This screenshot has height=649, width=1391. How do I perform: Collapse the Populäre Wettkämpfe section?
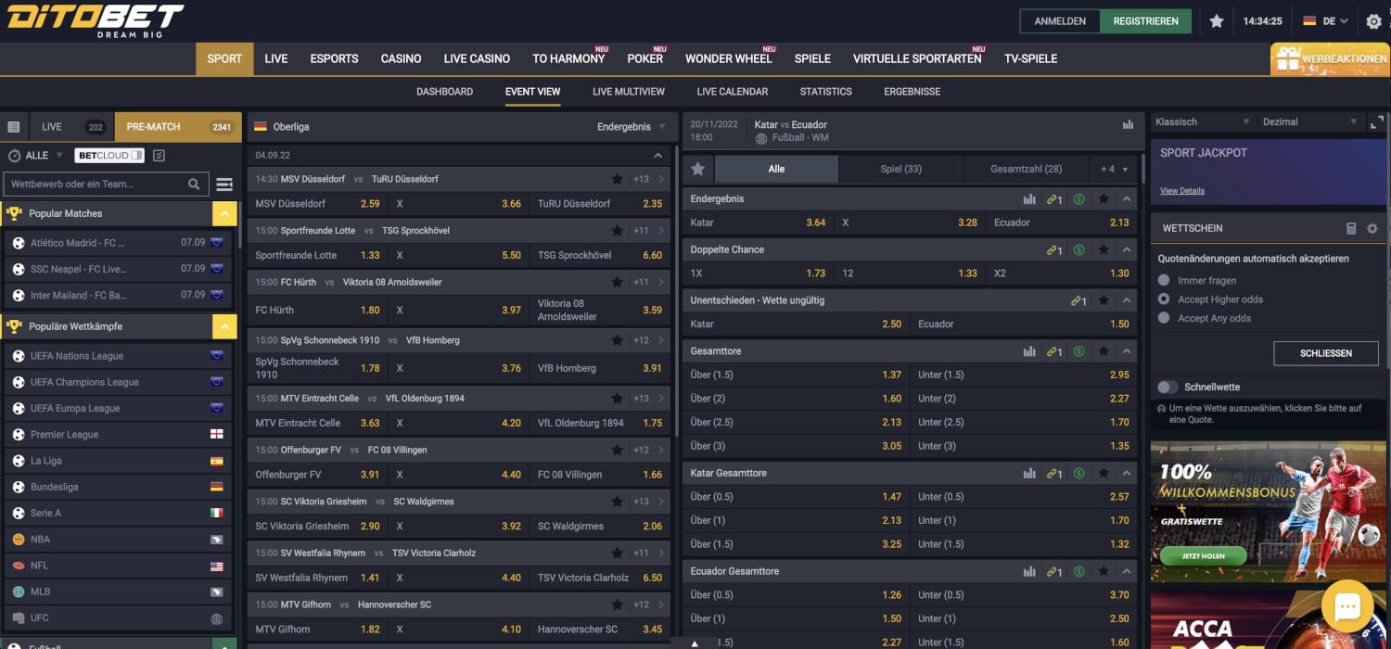click(224, 326)
